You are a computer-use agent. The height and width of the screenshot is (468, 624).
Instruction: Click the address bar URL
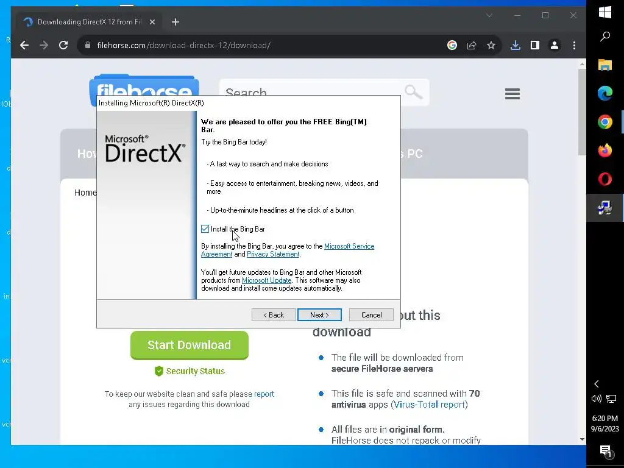pyautogui.click(x=183, y=45)
